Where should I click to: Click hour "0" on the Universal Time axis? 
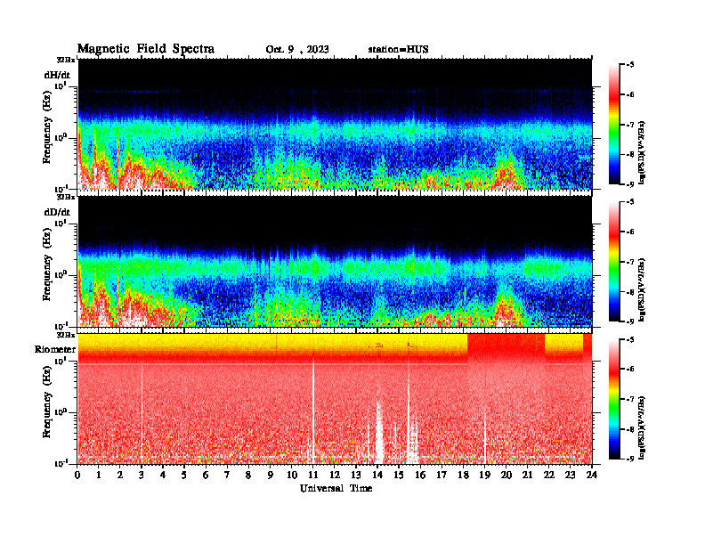tap(77, 475)
